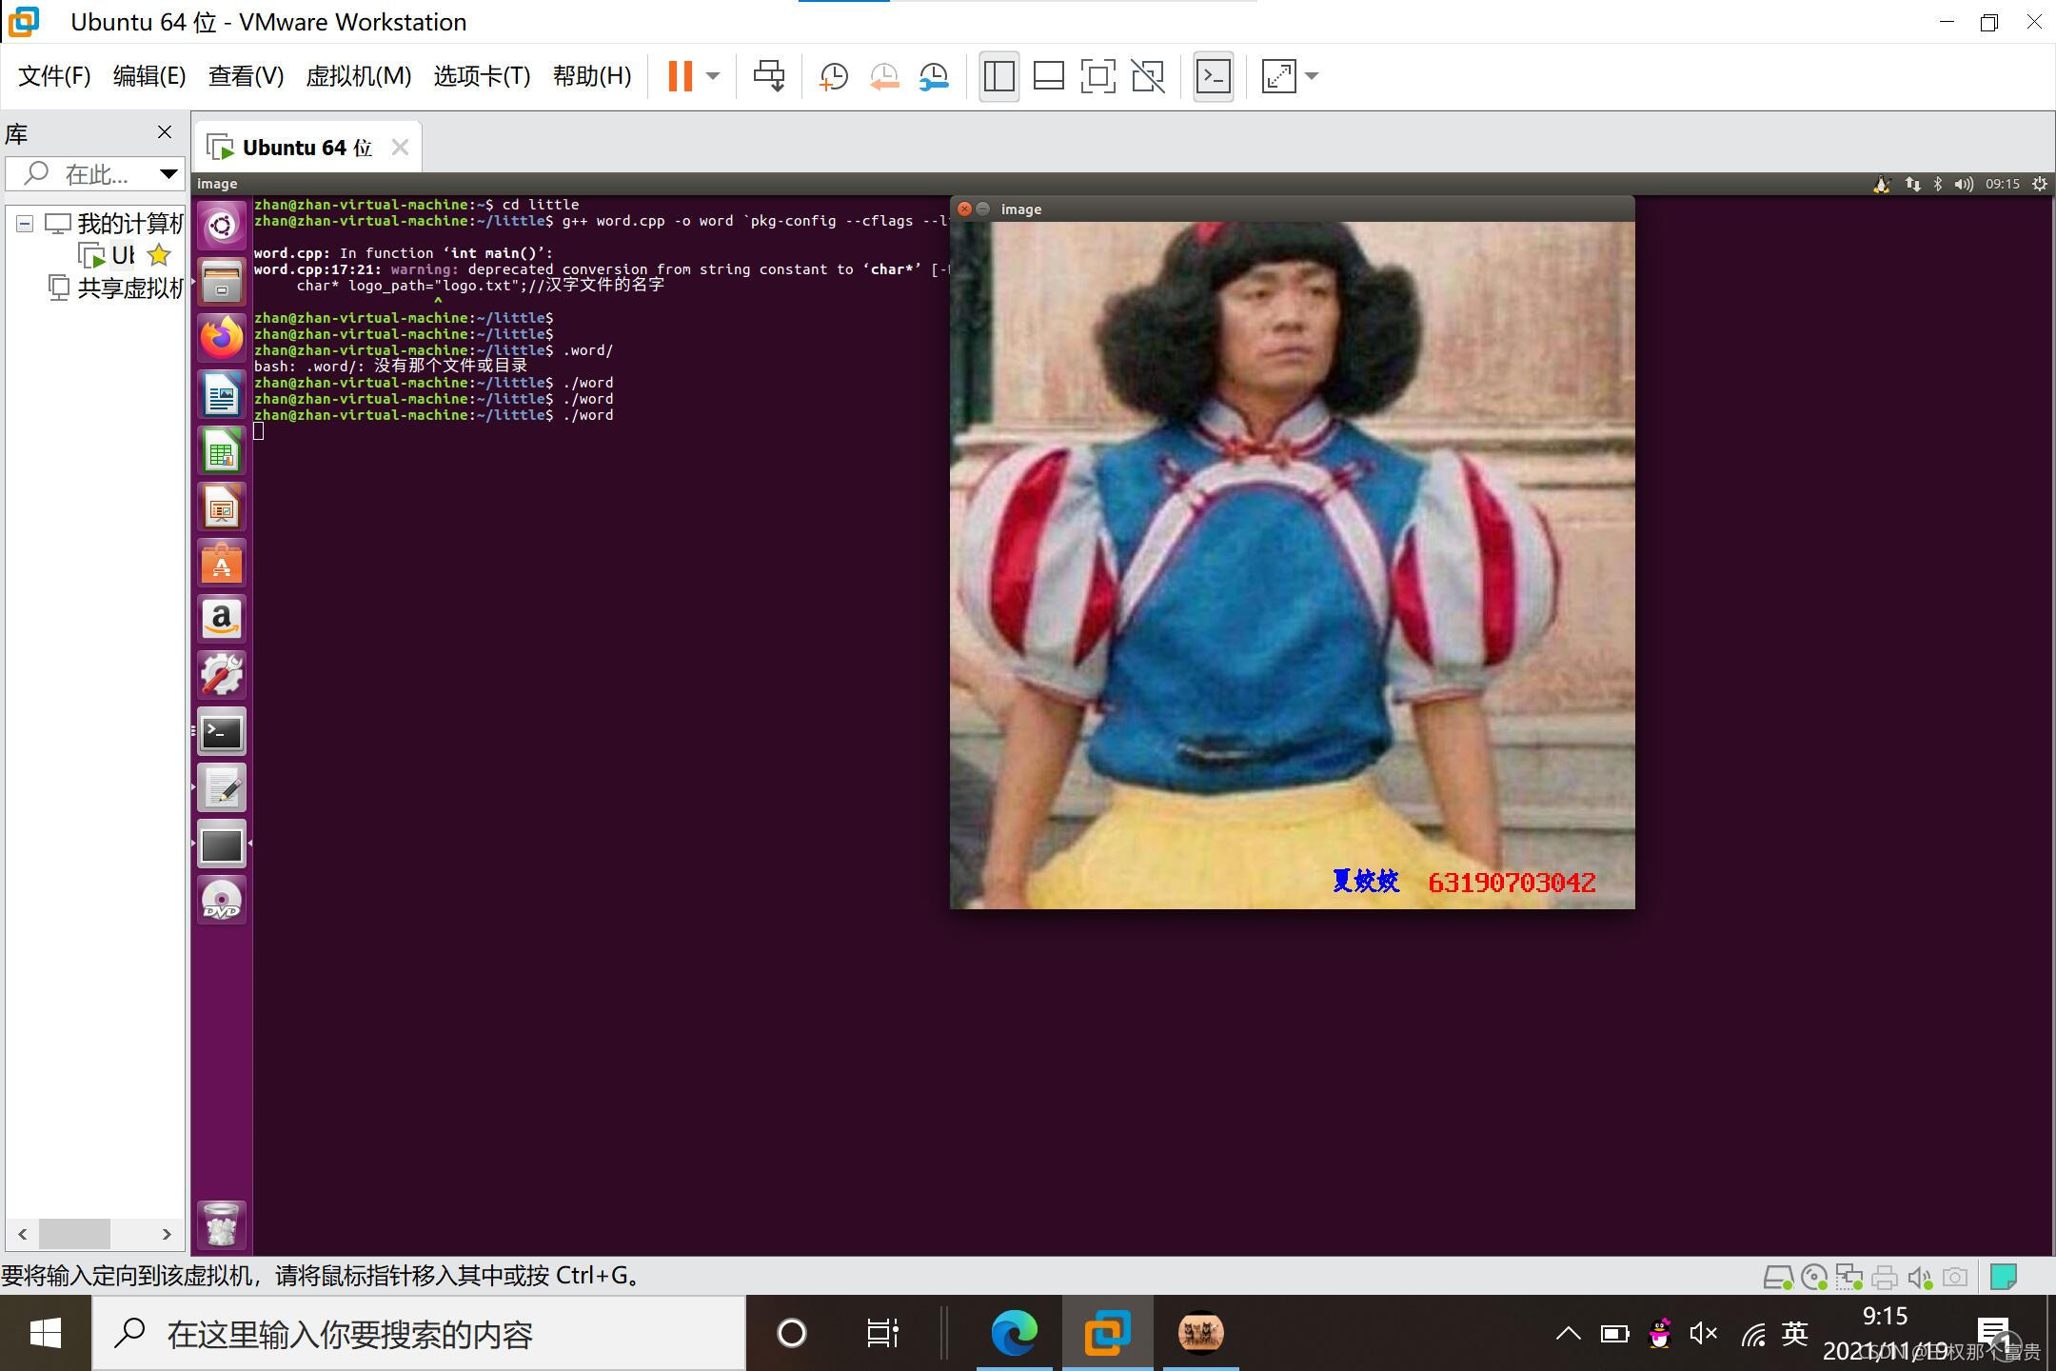The image size is (2056, 1371).
Task: Launch LibreOffice Impress from the launcher
Action: (x=222, y=507)
